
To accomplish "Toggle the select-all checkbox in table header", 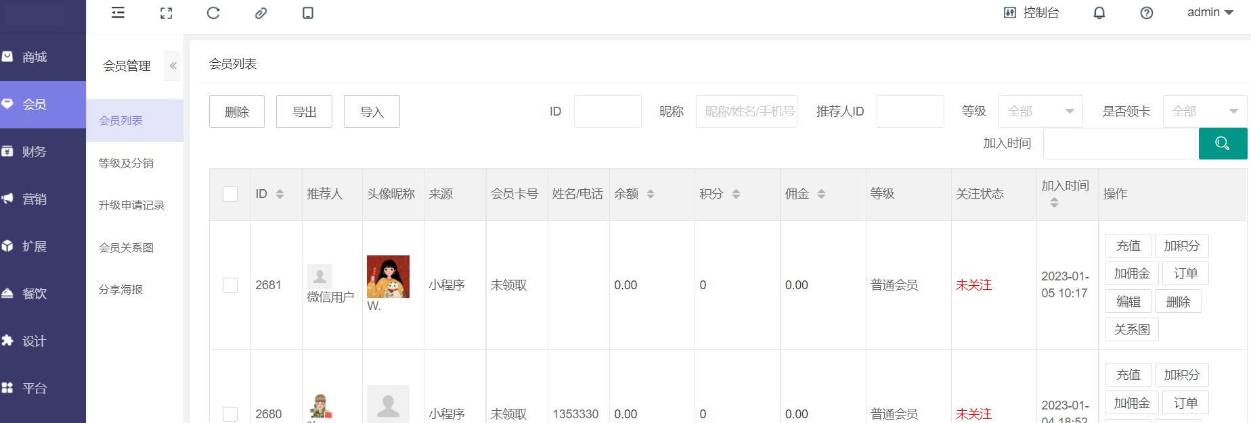I will tap(230, 194).
